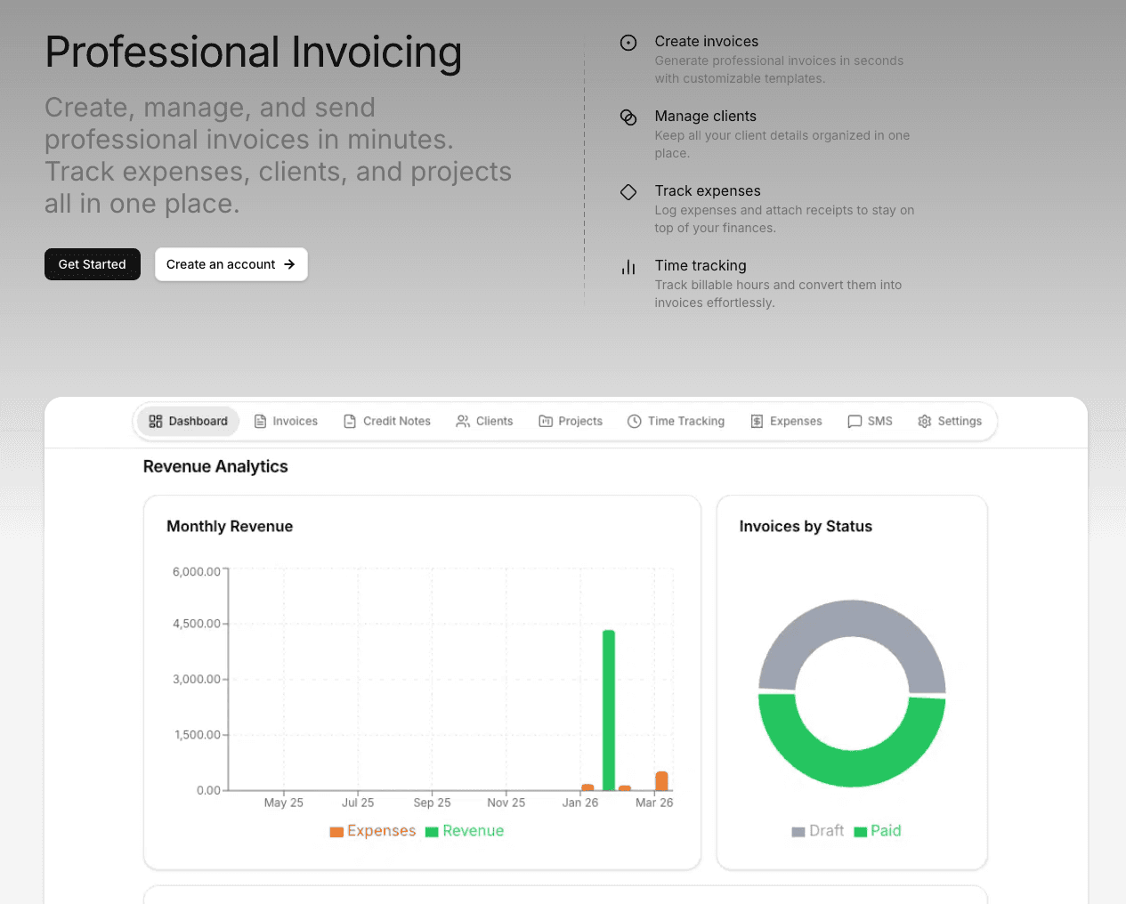Screen dimensions: 1126x904
Task: Click the Get Started button
Action: 93,264
